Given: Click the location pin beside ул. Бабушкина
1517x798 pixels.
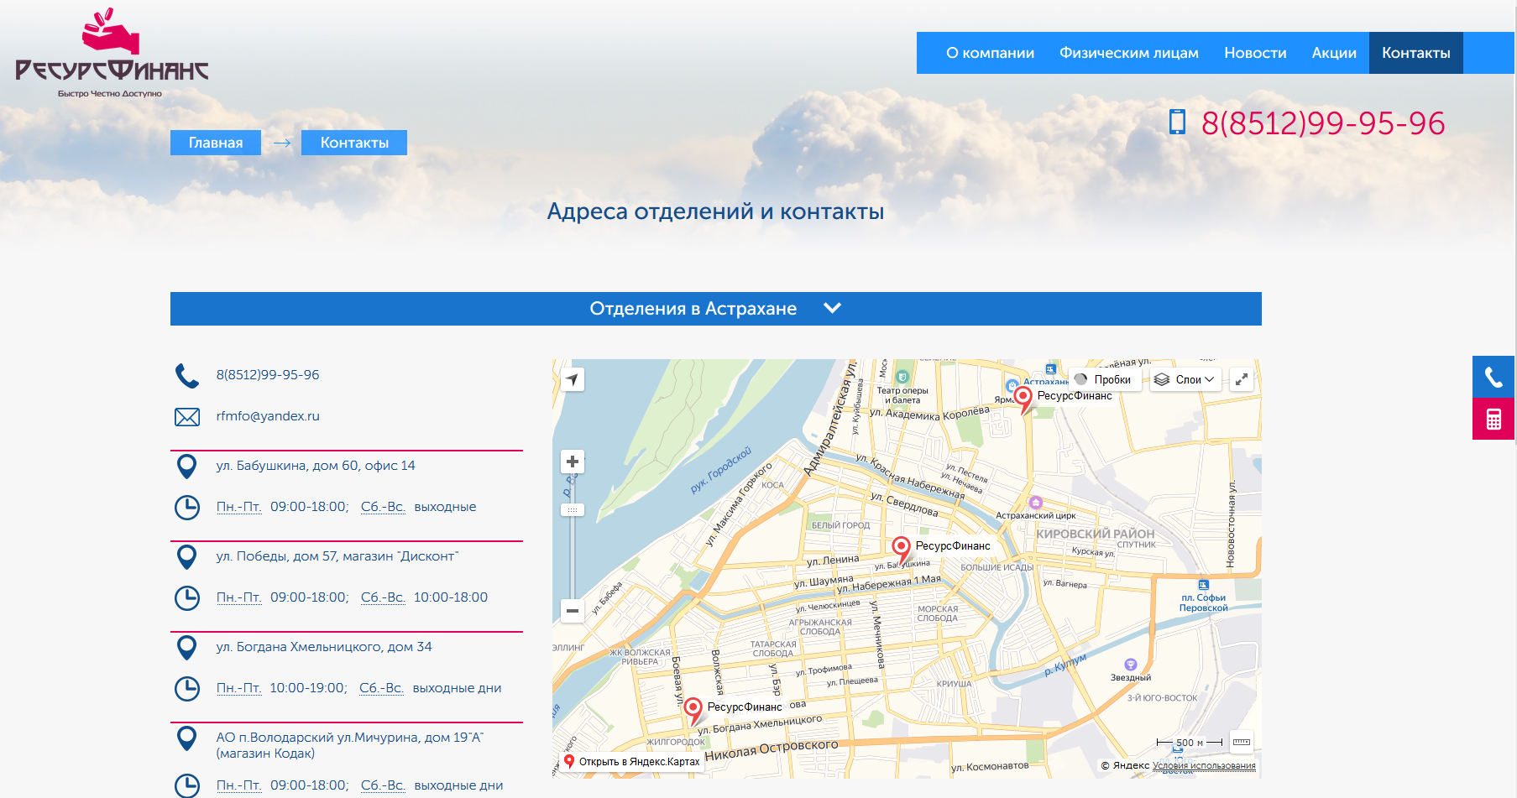Looking at the screenshot, I should (187, 467).
